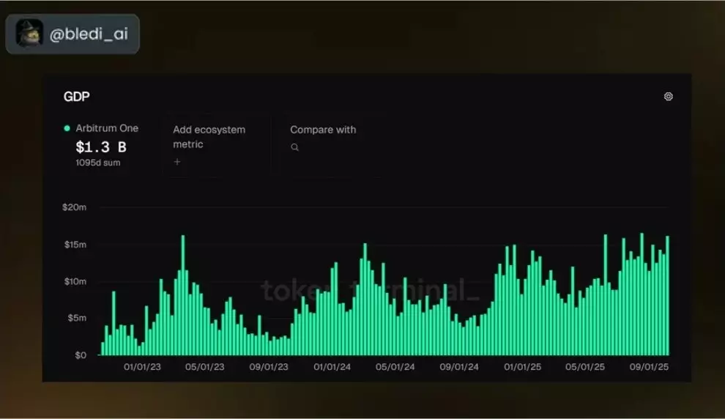The height and width of the screenshot is (419, 725).
Task: Open the chart settings gear
Action: (x=668, y=97)
